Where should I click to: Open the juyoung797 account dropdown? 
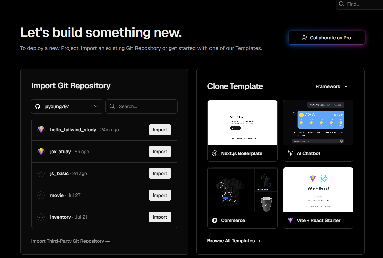[x=67, y=106]
